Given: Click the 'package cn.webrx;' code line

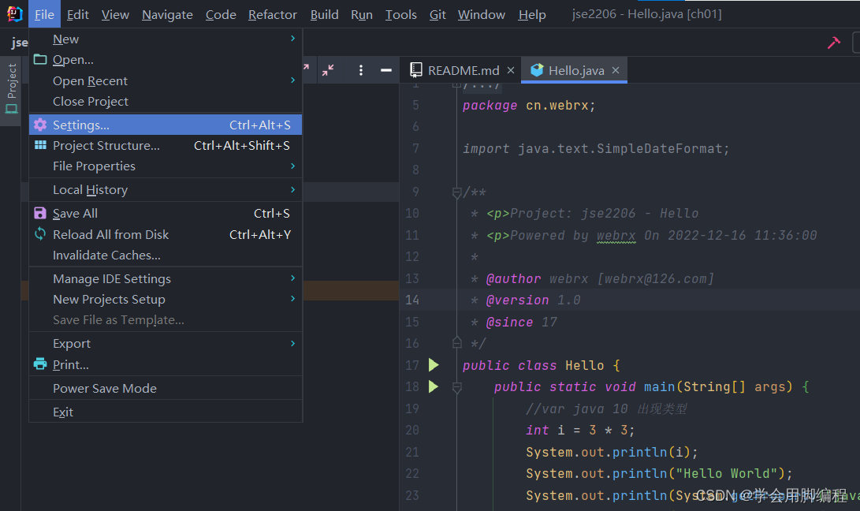Looking at the screenshot, I should click(x=529, y=106).
